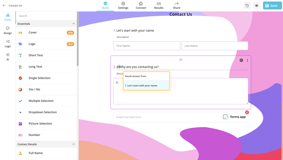Open the Design panel in sidebar
Image resolution: width=283 pixels, height=160 pixels.
8,30
